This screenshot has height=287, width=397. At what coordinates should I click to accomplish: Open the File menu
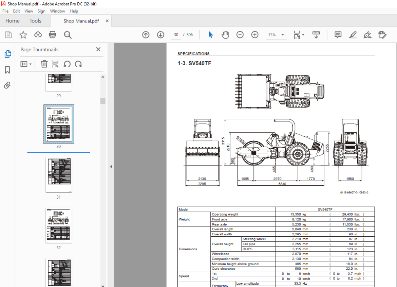click(5, 11)
